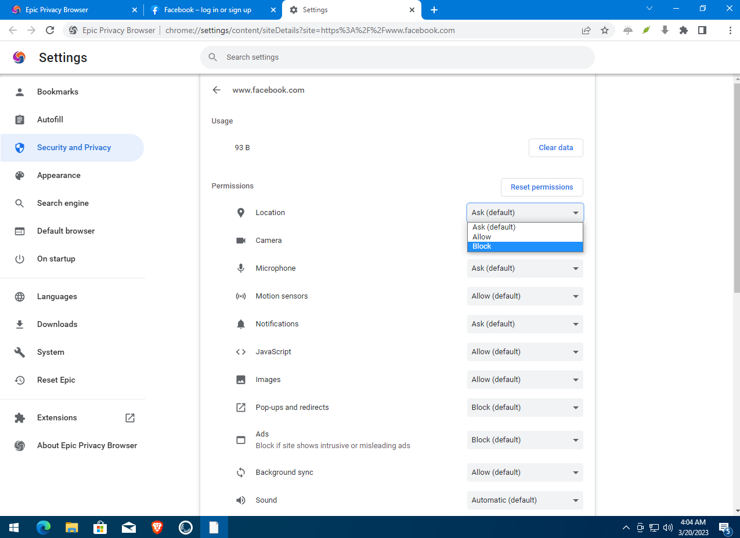Viewport: 740px width, 538px height.
Task: Open the Windows Start menu
Action: point(15,527)
